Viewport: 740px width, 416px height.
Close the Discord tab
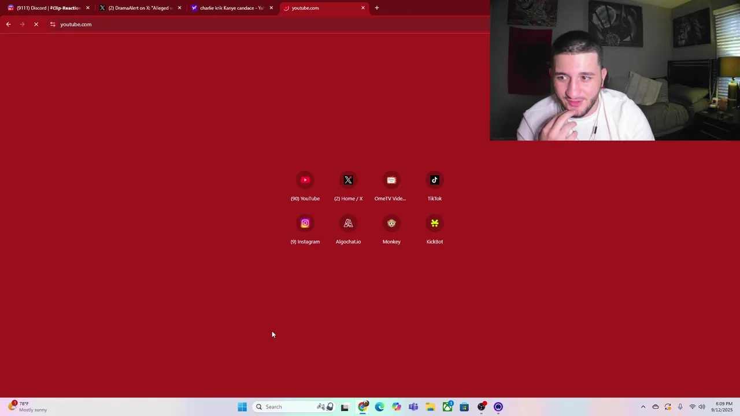(x=88, y=8)
